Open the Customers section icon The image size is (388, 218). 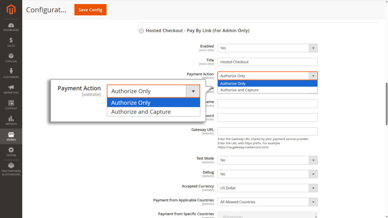(11, 71)
